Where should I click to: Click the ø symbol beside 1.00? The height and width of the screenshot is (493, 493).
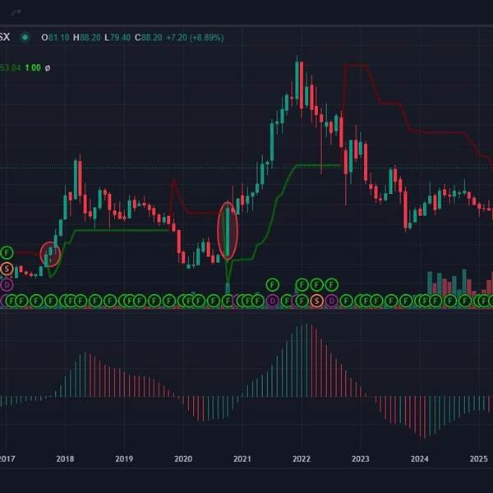[48, 68]
